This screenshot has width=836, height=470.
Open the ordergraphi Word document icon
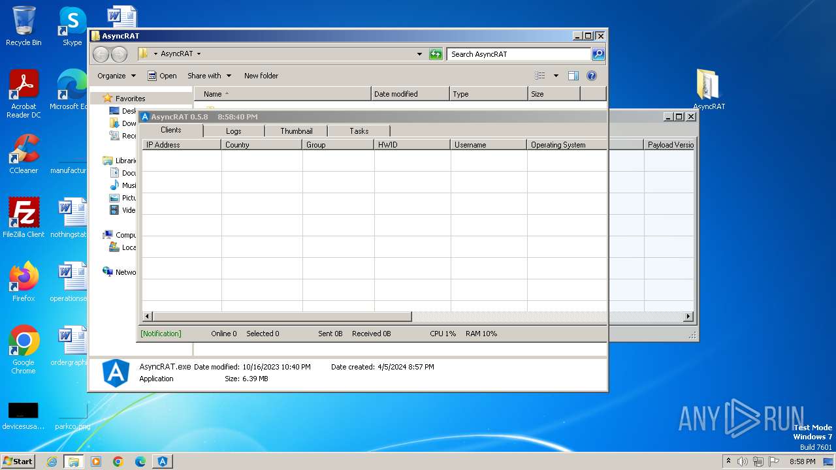coord(71,346)
